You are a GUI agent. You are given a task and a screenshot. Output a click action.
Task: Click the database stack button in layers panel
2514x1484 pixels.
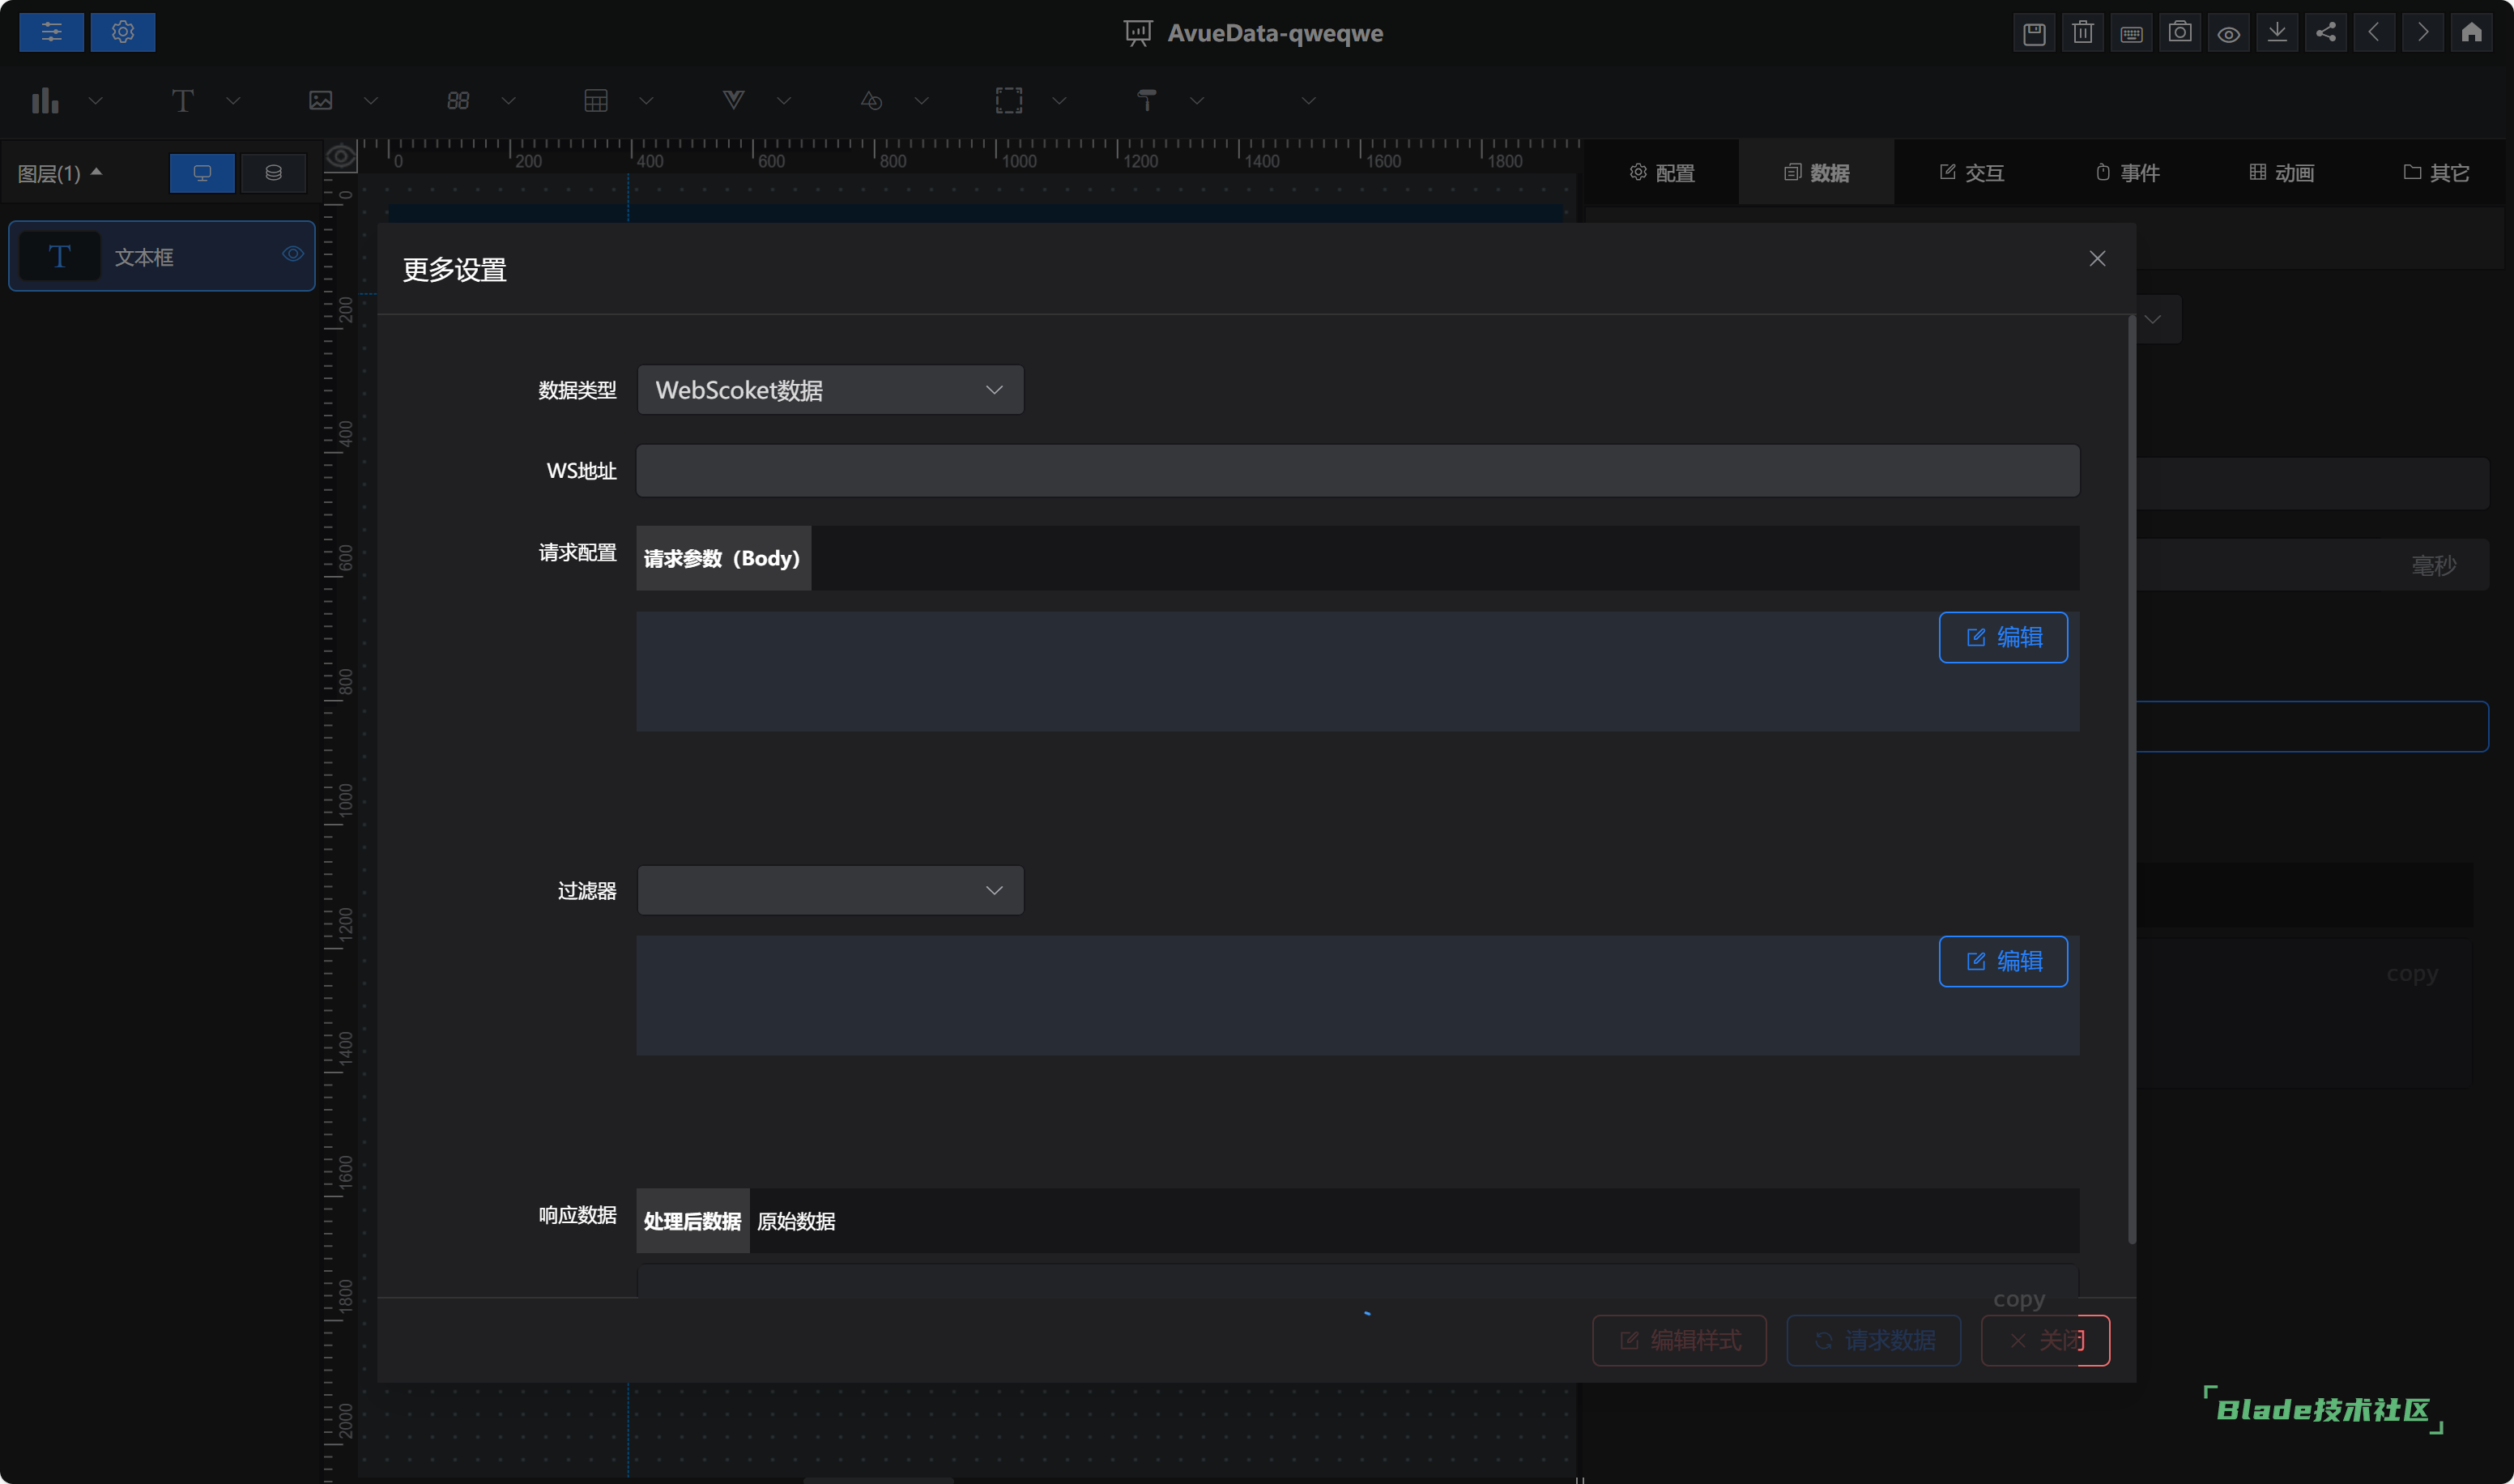coord(273,173)
